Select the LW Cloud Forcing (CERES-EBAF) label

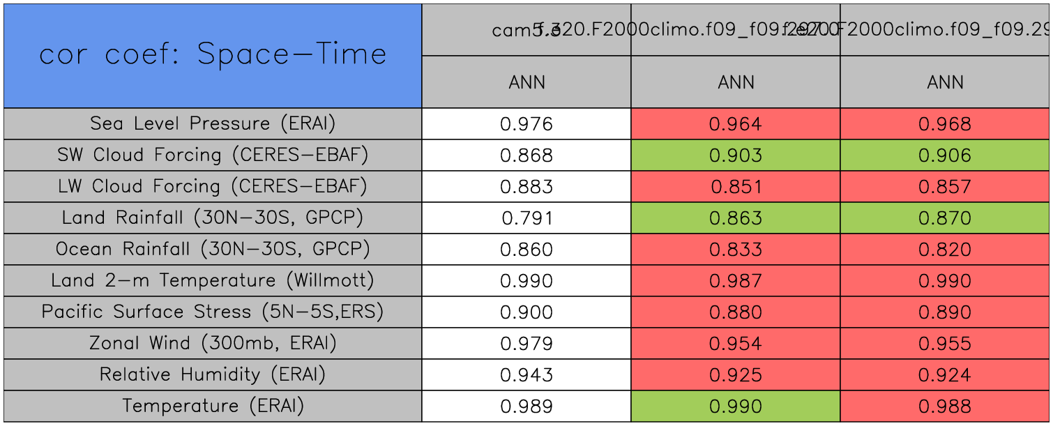213,187
